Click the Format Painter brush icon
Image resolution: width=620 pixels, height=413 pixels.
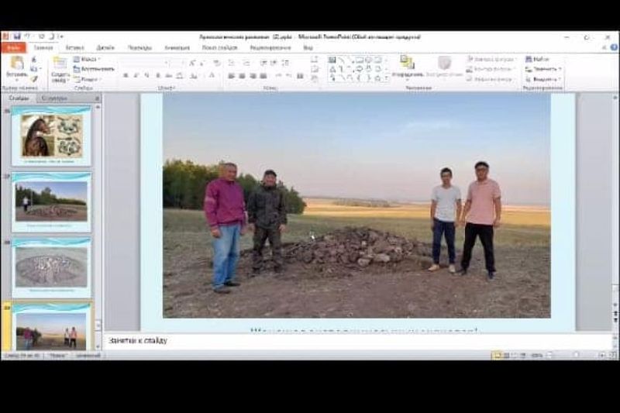34,79
